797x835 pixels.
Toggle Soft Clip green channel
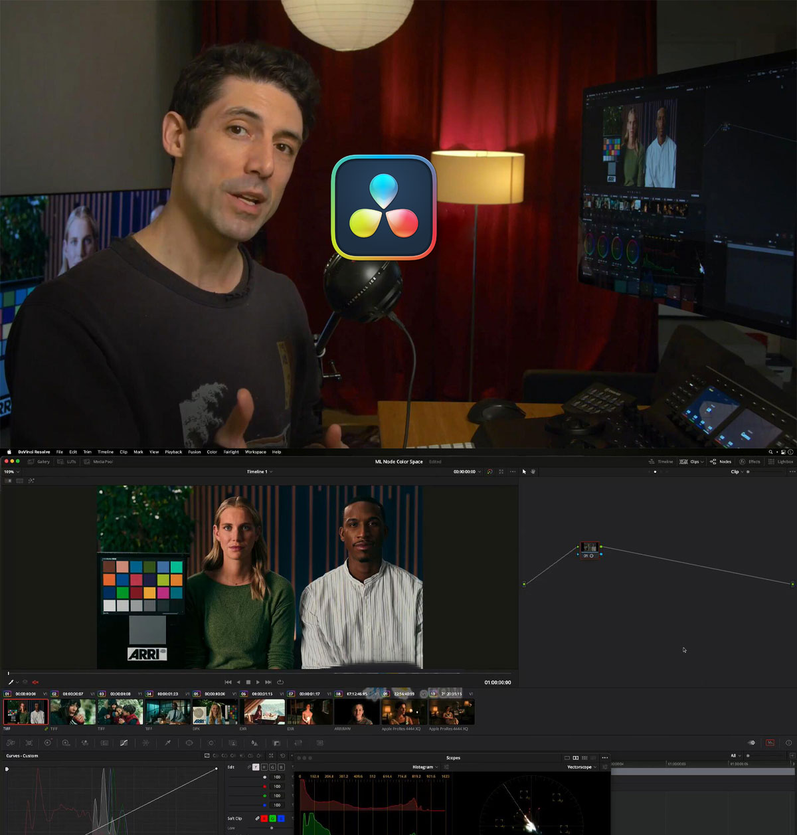pos(272,818)
